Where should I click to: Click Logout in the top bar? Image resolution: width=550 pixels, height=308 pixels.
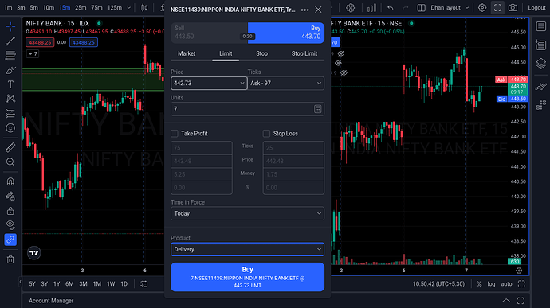(x=536, y=8)
